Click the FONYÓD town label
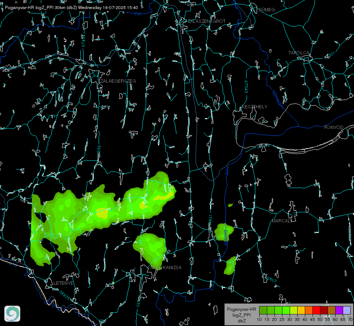 click(334, 128)
